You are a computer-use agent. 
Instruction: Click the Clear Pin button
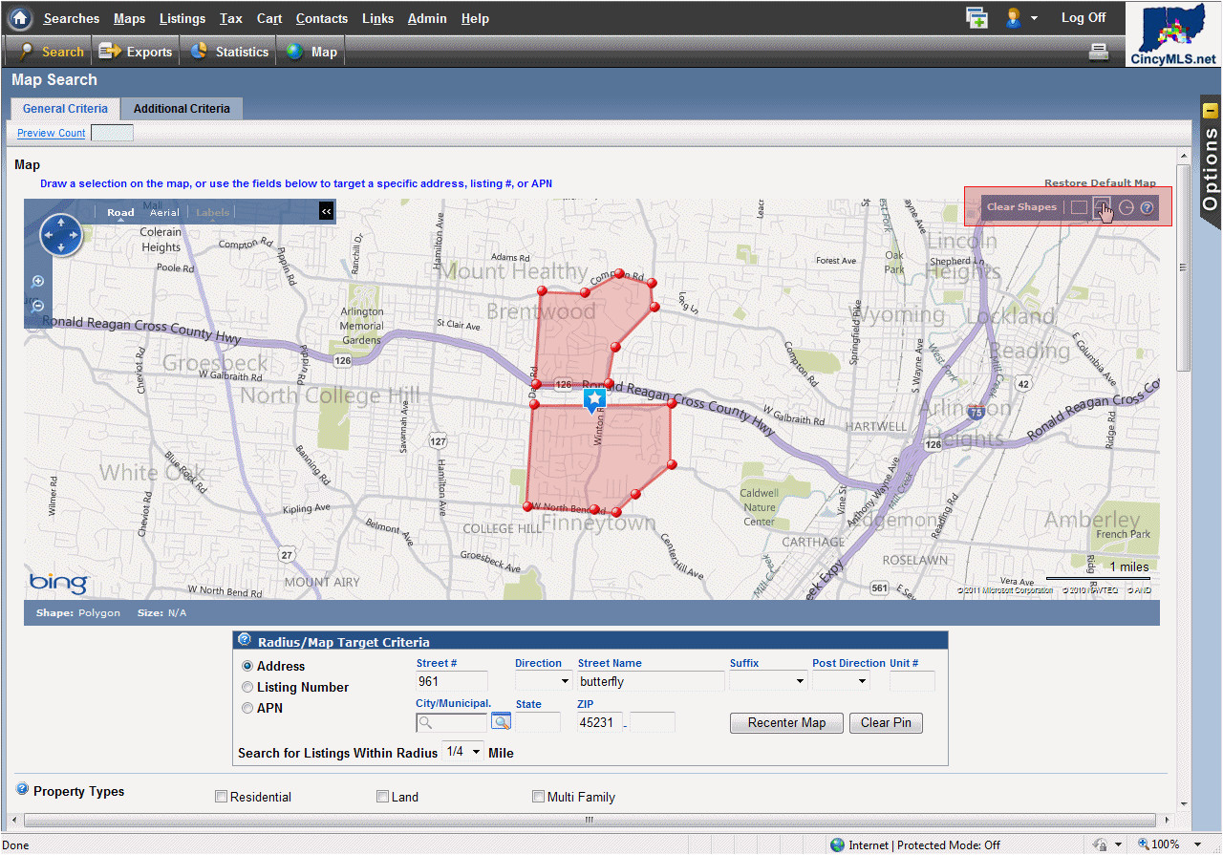point(886,722)
